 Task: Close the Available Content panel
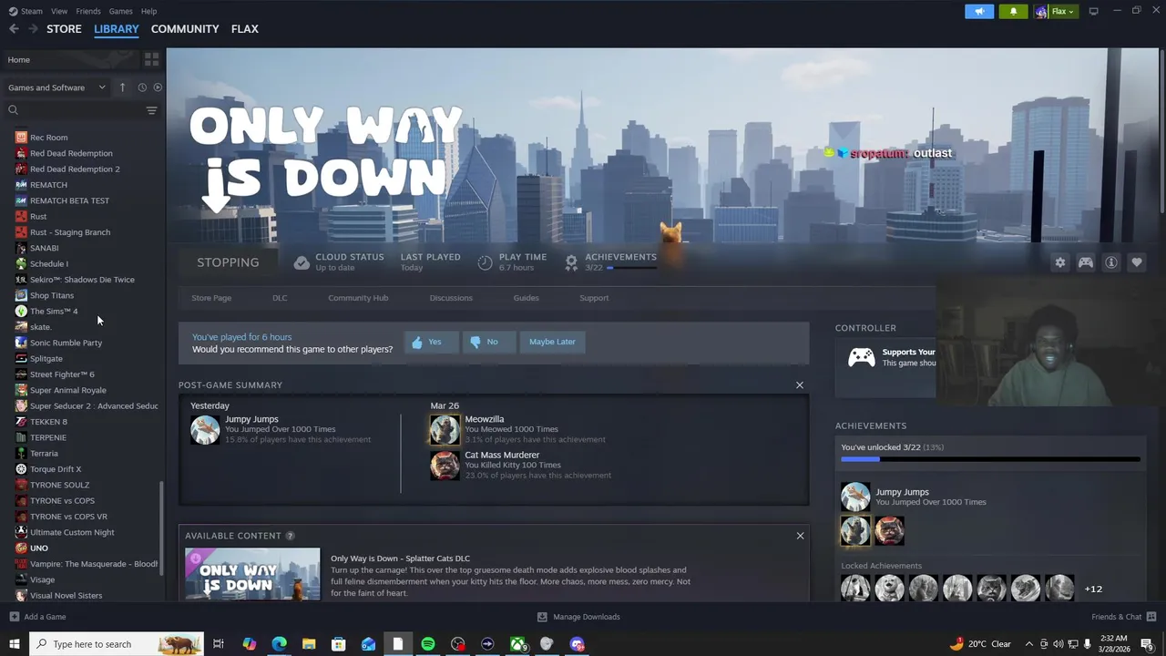[800, 536]
